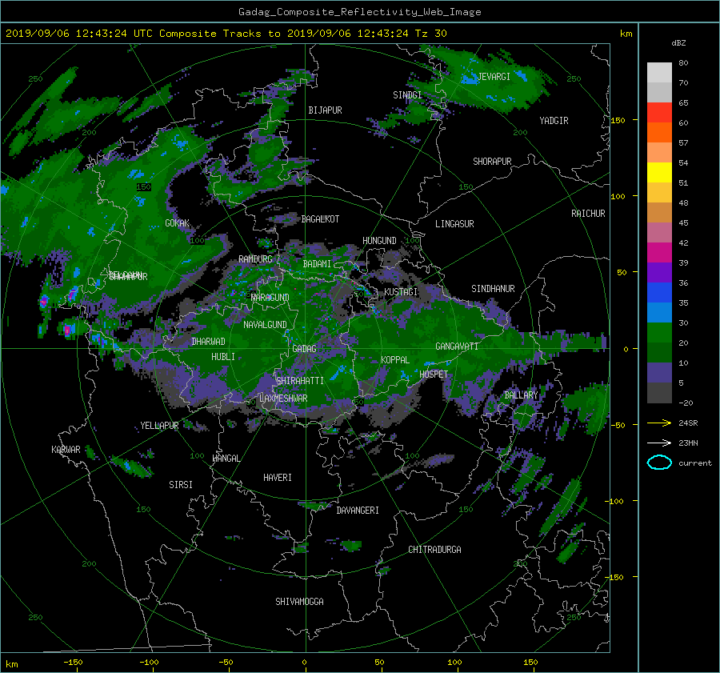Click the CHITRADURGA city label
This screenshot has height=673, width=720.
(x=434, y=550)
